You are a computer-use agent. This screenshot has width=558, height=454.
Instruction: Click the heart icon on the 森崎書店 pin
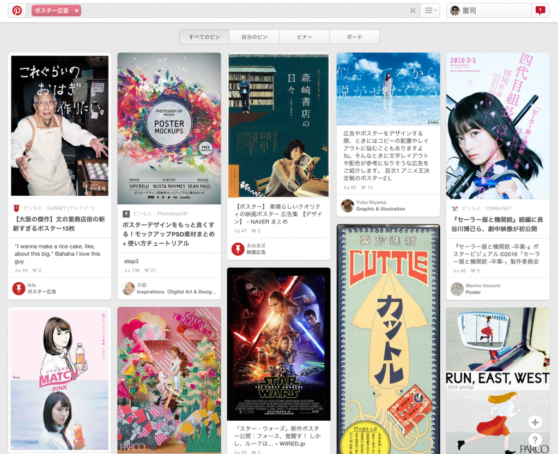254,231
